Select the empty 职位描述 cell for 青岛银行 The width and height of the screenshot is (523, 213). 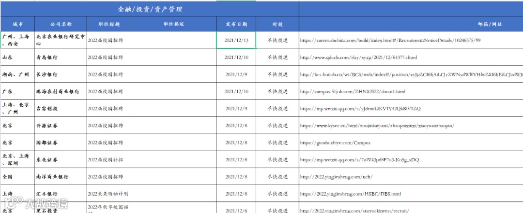(174, 57)
